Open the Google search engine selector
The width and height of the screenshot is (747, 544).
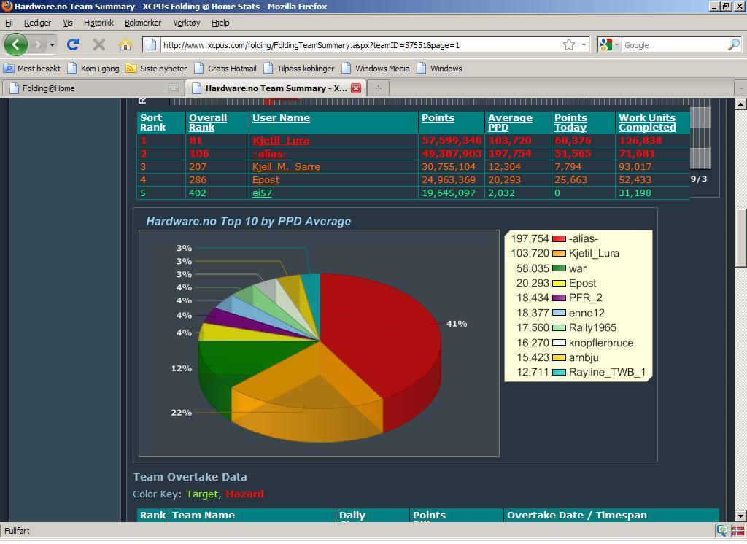609,44
